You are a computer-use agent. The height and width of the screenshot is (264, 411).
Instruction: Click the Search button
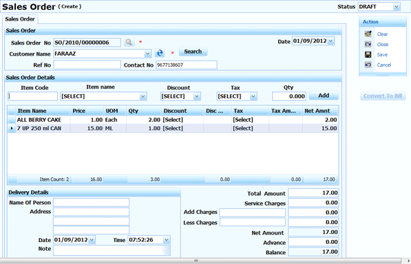(193, 52)
